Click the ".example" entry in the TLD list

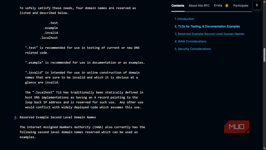click(x=51, y=28)
